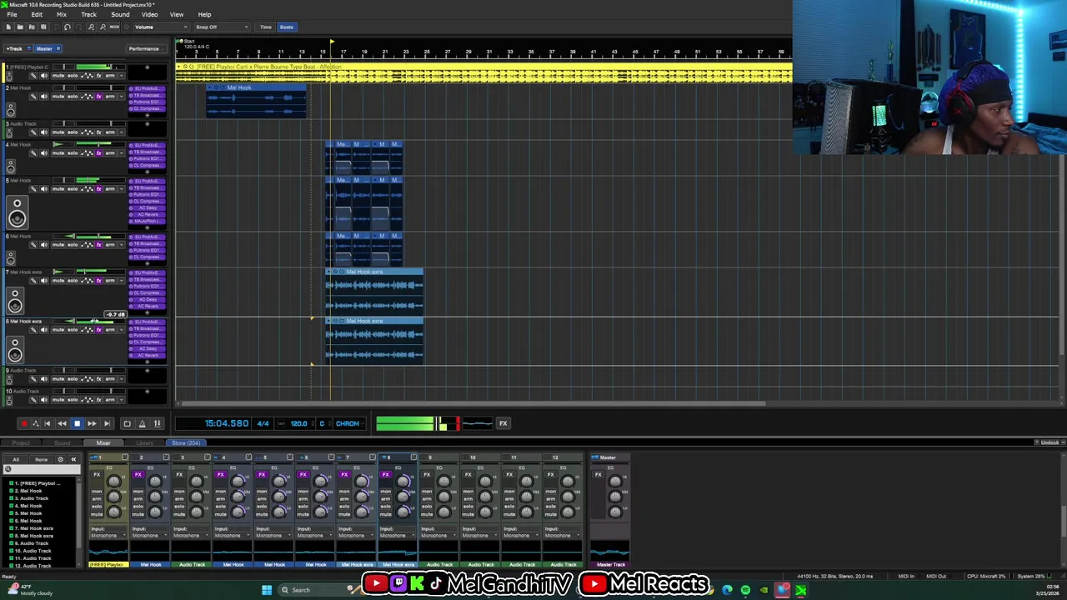Fast forward the transport

pyautogui.click(x=92, y=423)
